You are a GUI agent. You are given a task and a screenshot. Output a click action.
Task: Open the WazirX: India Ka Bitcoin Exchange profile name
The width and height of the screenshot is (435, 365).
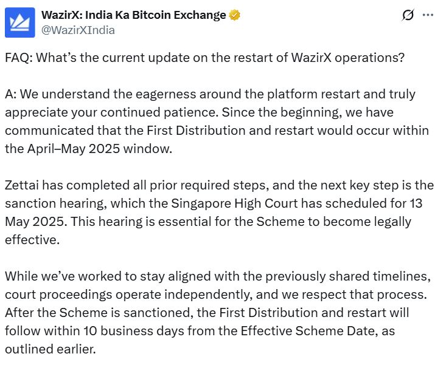pyautogui.click(x=133, y=15)
